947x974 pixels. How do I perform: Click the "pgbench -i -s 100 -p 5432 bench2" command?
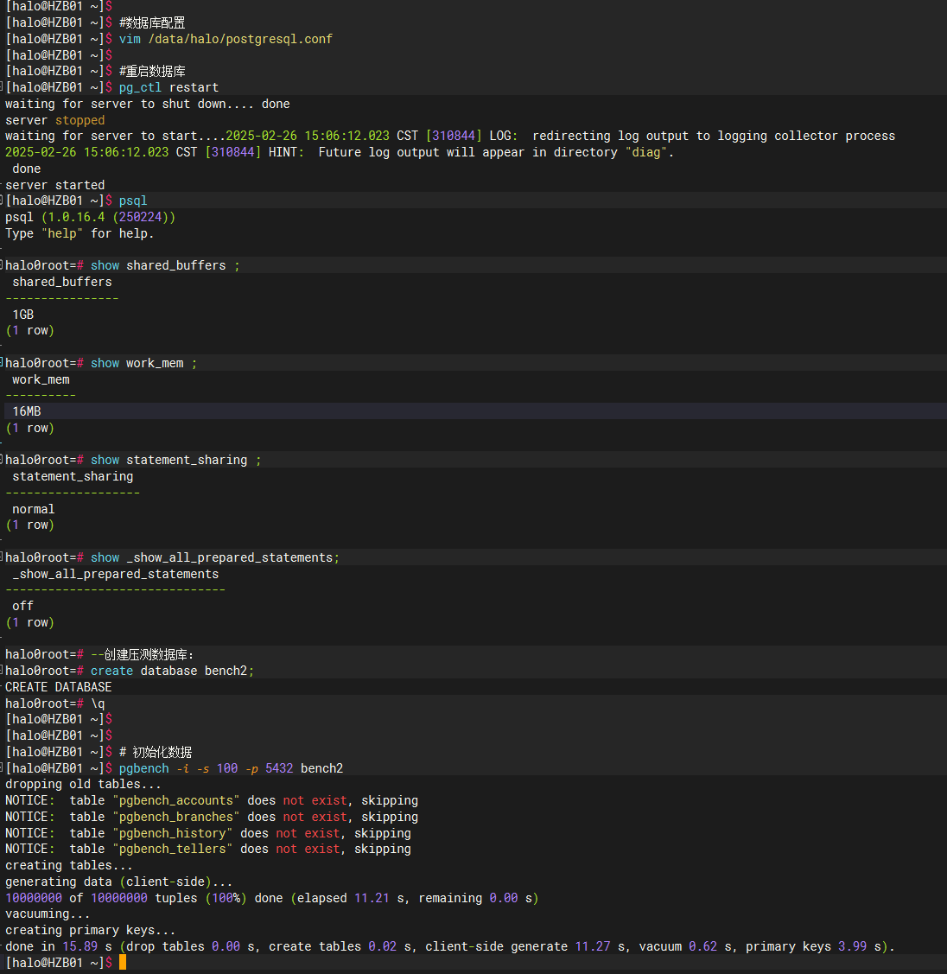(x=231, y=768)
